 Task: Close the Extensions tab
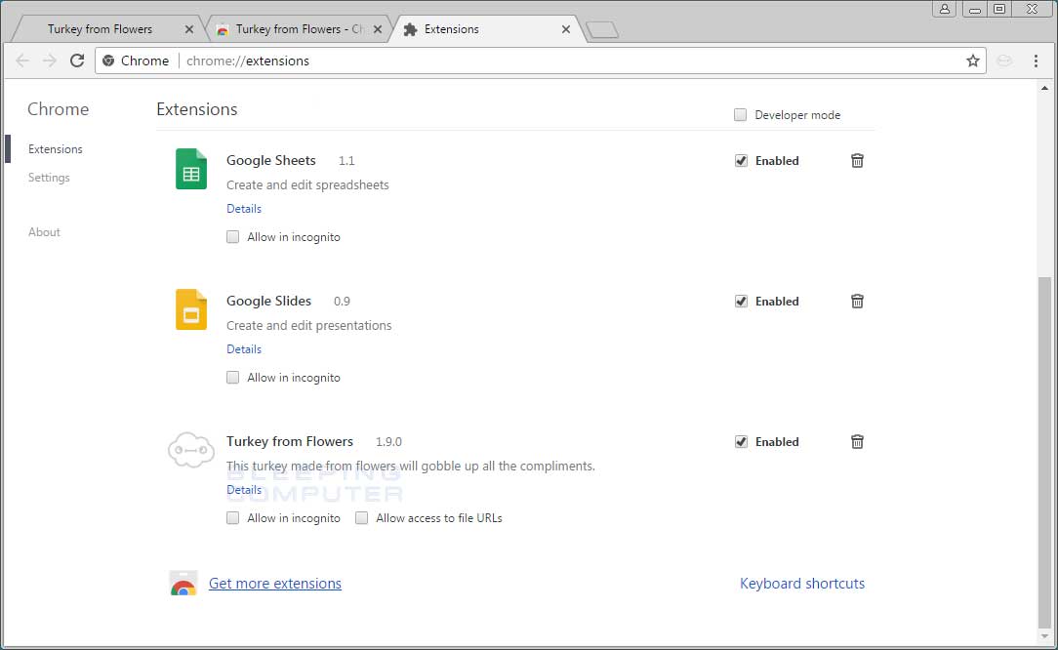click(565, 29)
